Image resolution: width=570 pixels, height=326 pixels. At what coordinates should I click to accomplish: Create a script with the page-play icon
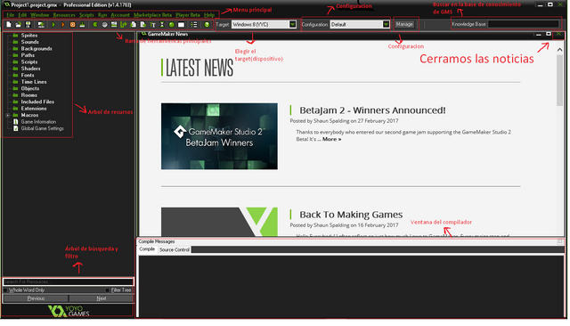[x=134, y=25]
